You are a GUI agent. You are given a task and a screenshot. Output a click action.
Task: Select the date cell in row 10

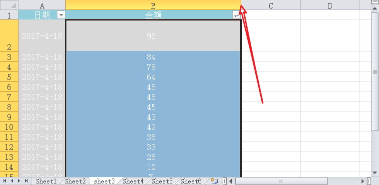point(42,126)
